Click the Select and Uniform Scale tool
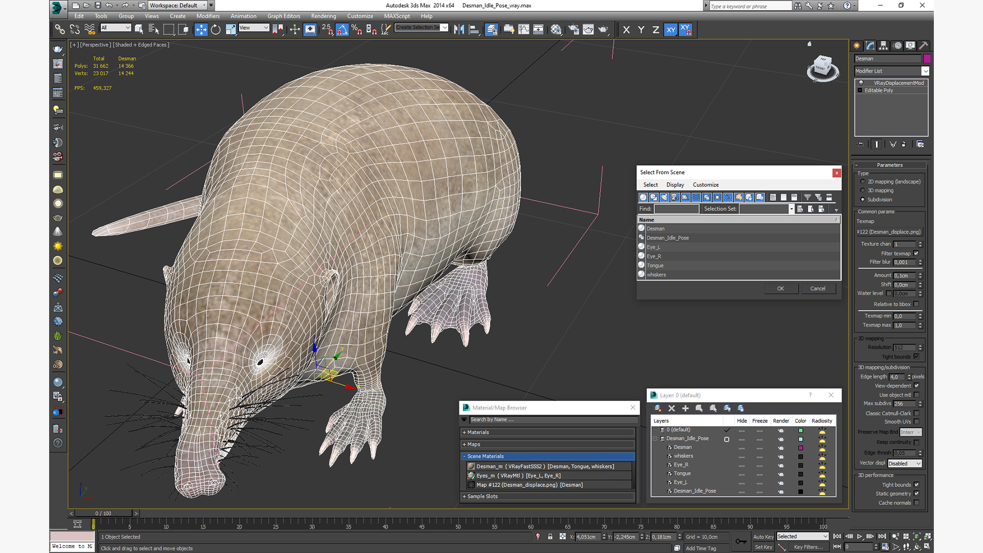This screenshot has width=983, height=553. (x=230, y=30)
